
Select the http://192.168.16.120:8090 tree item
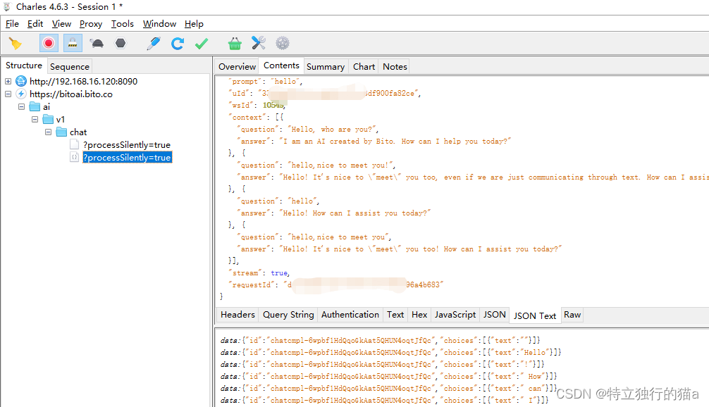click(x=83, y=81)
